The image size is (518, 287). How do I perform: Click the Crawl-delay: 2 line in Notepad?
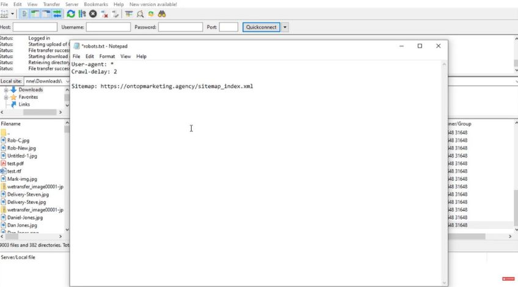click(x=94, y=71)
